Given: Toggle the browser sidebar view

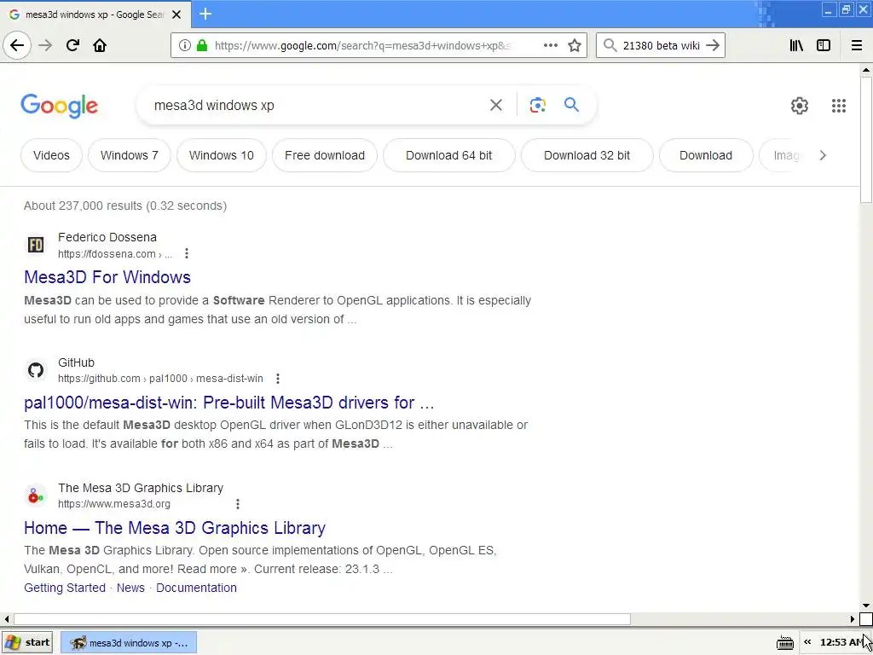Looking at the screenshot, I should (x=824, y=45).
